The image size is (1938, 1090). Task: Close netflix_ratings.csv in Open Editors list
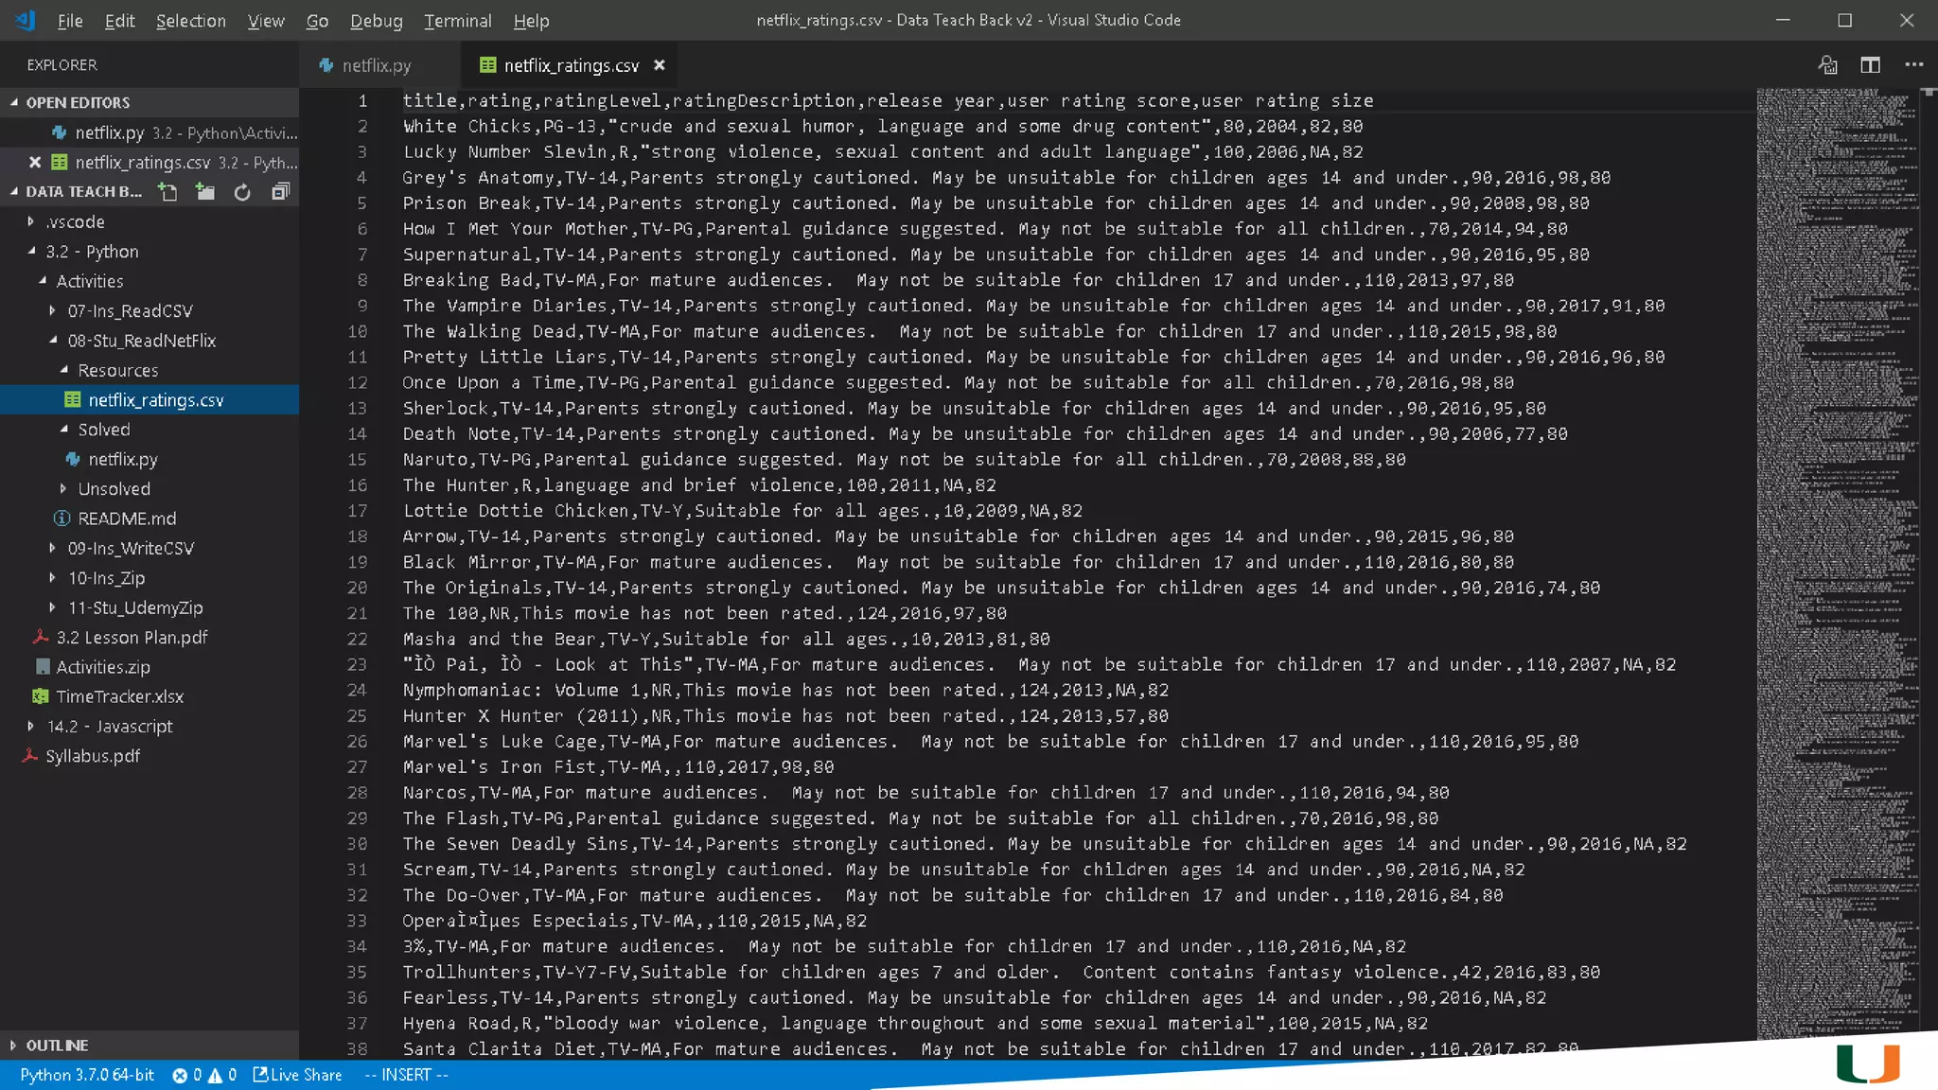(x=35, y=163)
